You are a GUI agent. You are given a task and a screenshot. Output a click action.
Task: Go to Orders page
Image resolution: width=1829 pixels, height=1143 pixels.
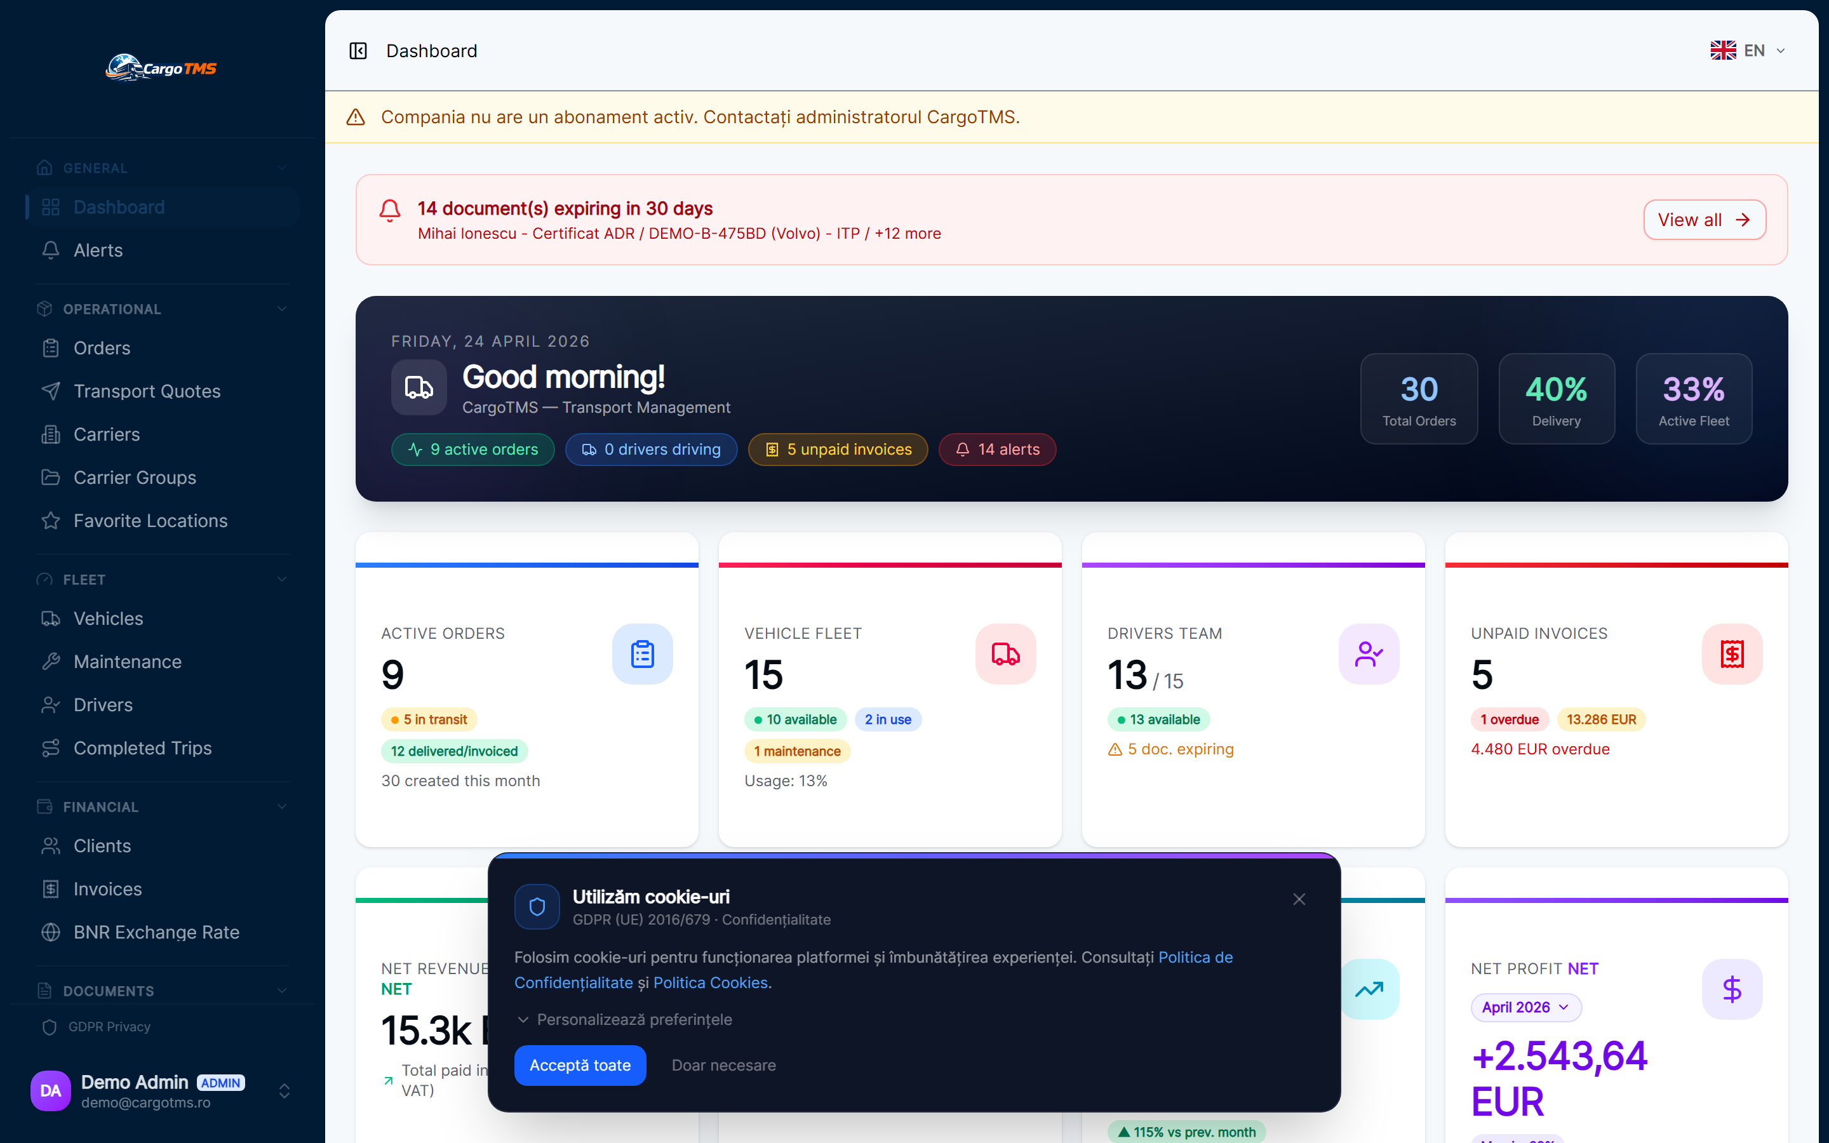163,348
